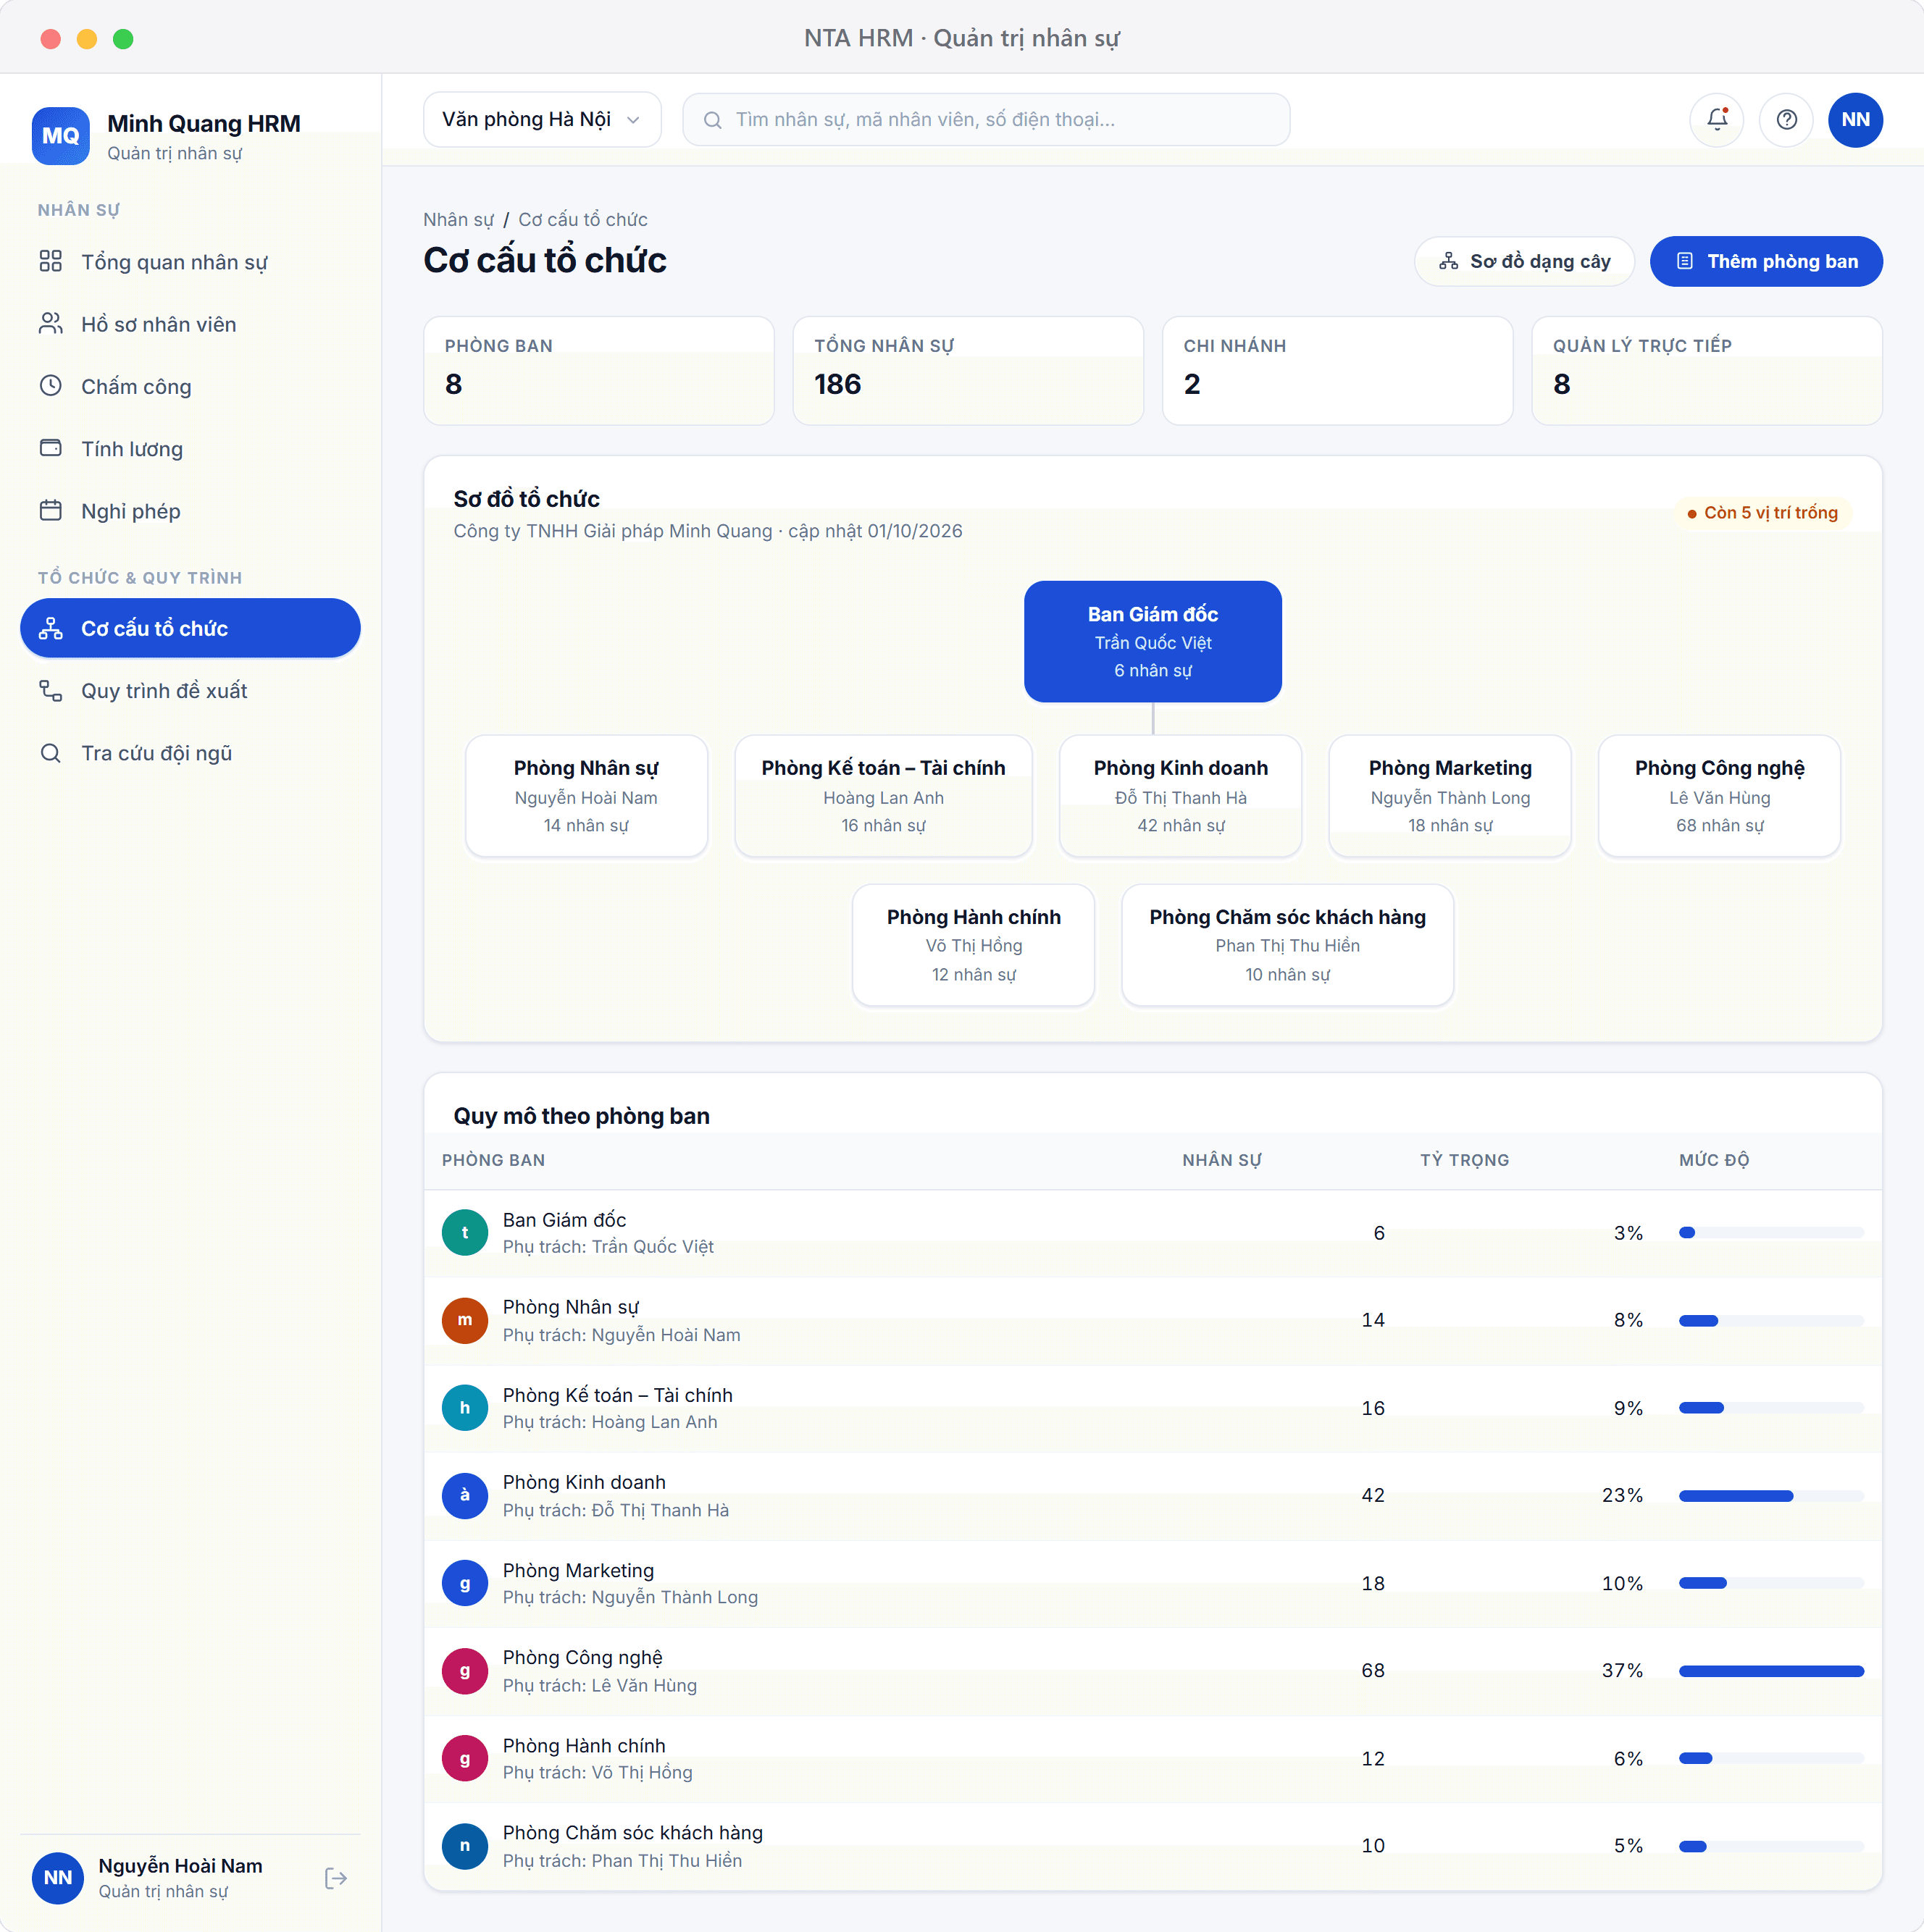
Task: Click the Còn 5 vị trí trống badge
Action: 1763,513
